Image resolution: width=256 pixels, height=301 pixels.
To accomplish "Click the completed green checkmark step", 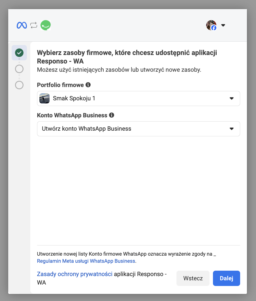I will pos(19,53).
